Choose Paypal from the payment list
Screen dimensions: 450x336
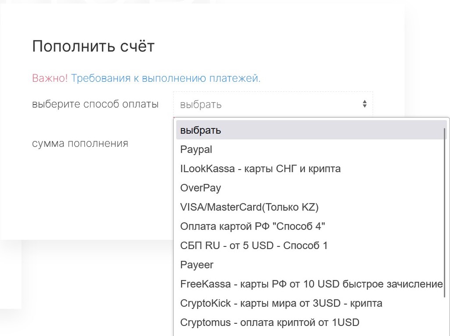196,150
